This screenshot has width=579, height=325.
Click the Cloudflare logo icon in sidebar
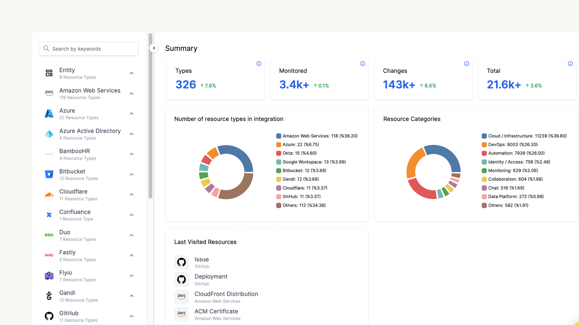click(49, 195)
